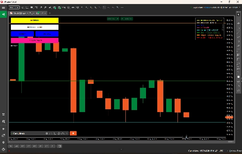
Task: Select the green Trade application sidebar icon
Action: coord(3,15)
